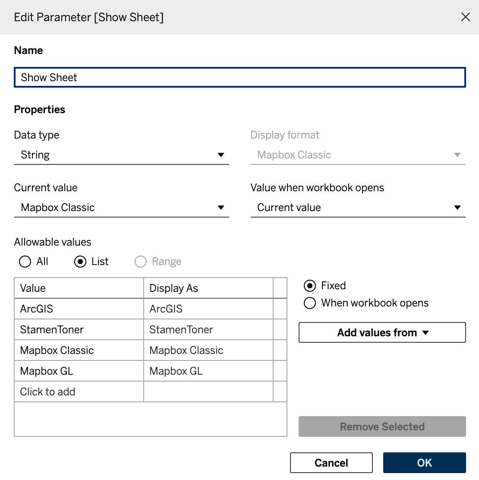Click the Data type dropdown arrow
479x480 pixels.
click(x=221, y=155)
